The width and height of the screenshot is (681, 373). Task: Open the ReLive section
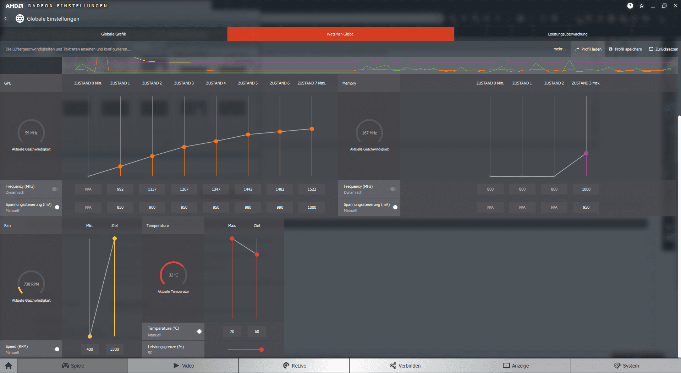tap(294, 366)
